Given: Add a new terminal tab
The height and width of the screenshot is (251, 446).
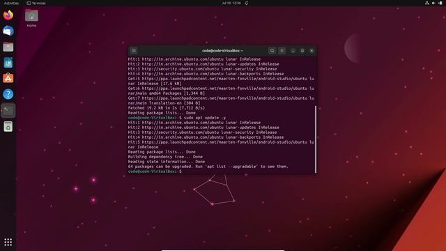Looking at the screenshot, I should pos(133,51).
